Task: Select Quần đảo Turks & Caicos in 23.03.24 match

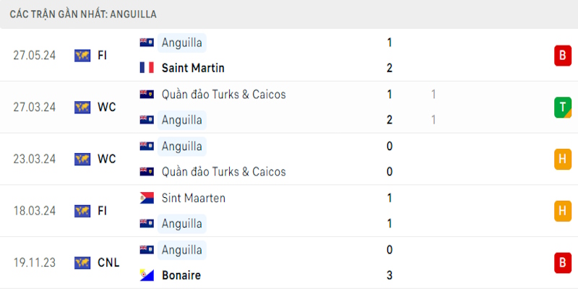Action: tap(223, 172)
